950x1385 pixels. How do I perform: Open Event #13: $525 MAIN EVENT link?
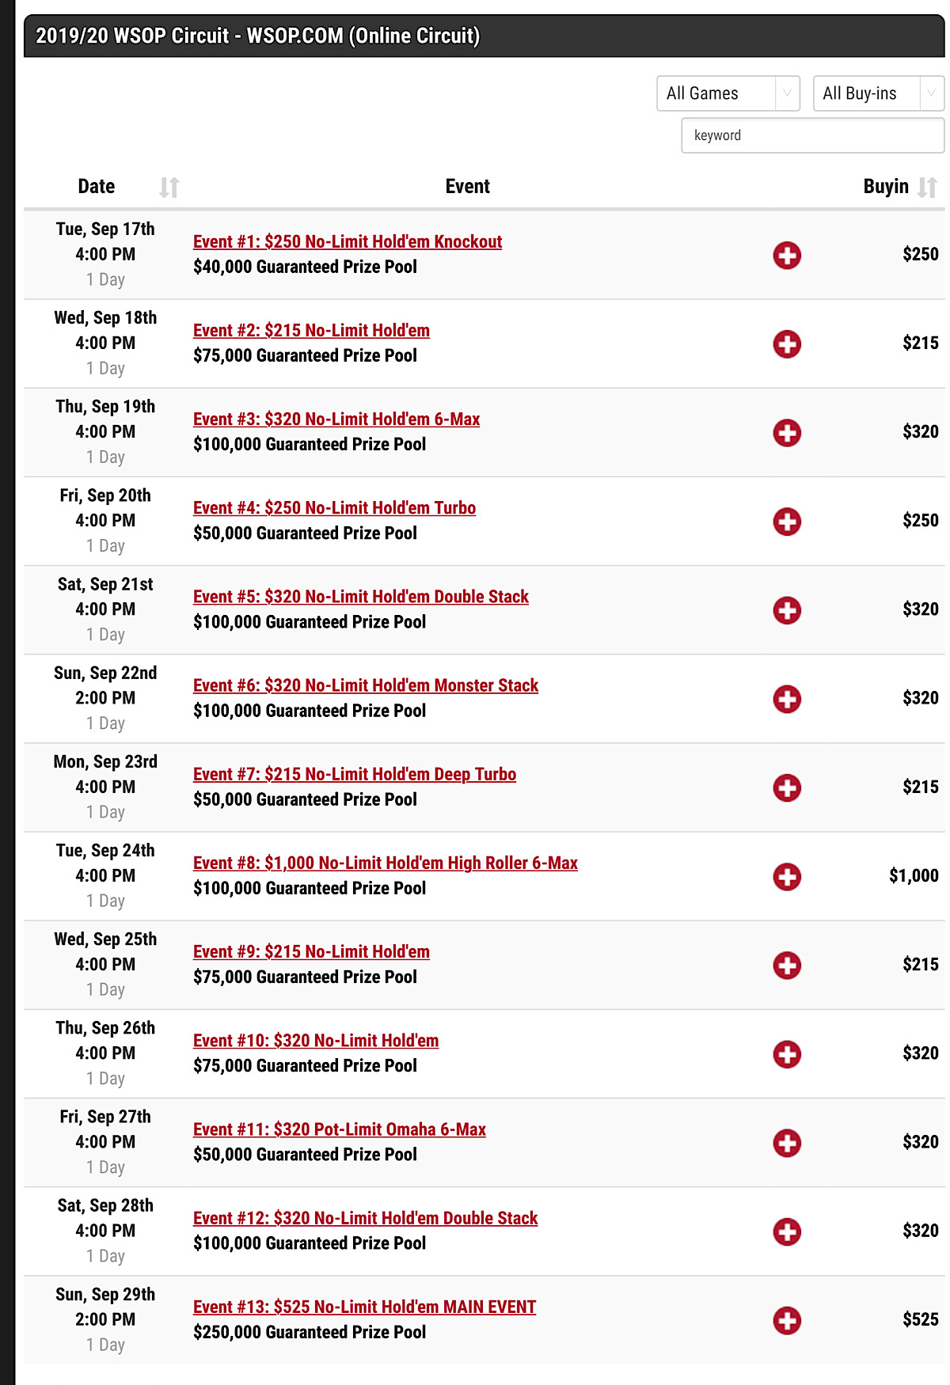point(364,1307)
